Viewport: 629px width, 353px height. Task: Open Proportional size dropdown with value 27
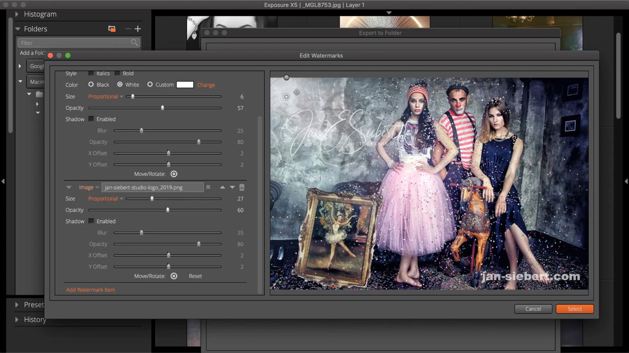tap(106, 199)
